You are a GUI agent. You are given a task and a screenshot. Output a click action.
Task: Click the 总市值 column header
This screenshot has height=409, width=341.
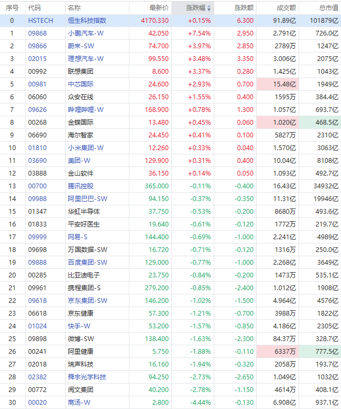point(329,8)
